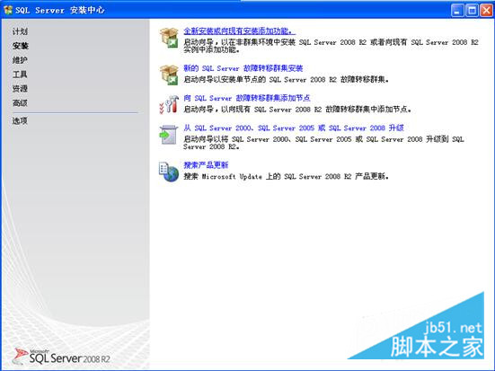This screenshot has height=371, width=495.
Task: Close the SQL Server 安装中心 window
Action: tap(487, 11)
